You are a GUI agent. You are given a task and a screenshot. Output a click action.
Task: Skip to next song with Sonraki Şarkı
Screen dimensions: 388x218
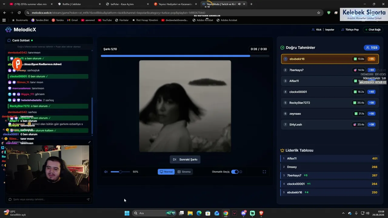click(x=185, y=160)
